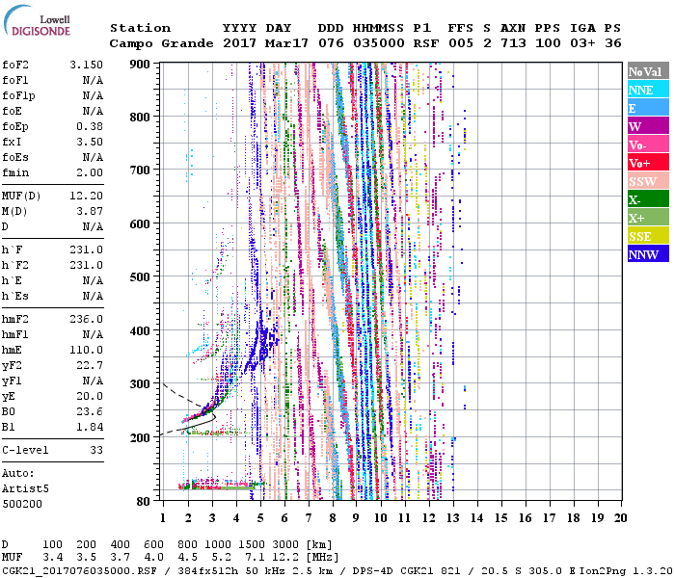Click the 5 MHz frequency axis label

260,518
